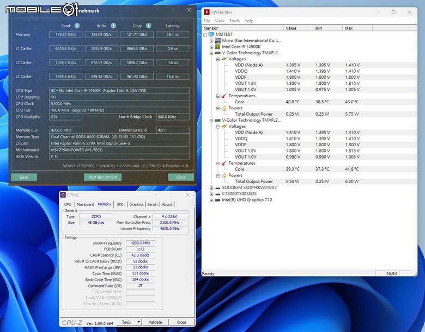
Task: Click Start Benchmark in AIDA64
Action: [x=102, y=177]
